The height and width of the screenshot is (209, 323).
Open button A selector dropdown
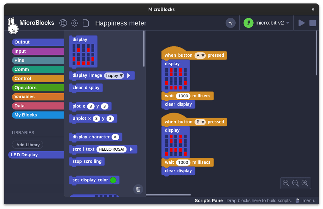tap(200, 55)
